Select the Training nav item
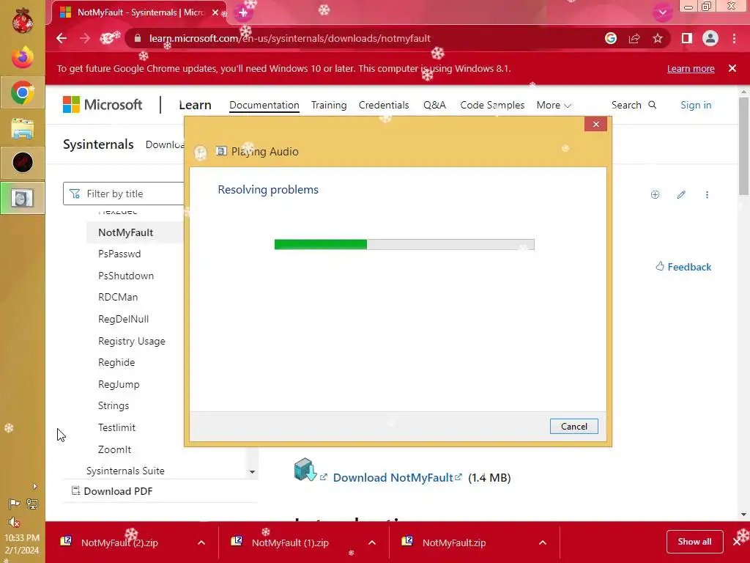The width and height of the screenshot is (750, 563). tap(329, 105)
